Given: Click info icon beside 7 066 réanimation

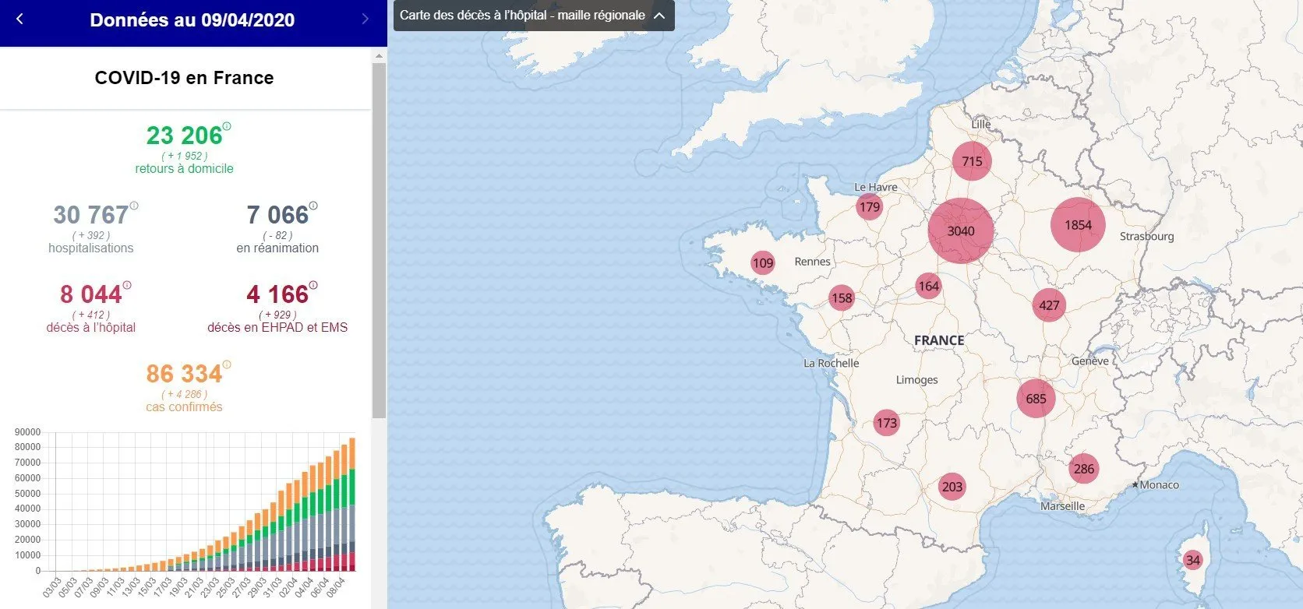Looking at the screenshot, I should [x=313, y=206].
